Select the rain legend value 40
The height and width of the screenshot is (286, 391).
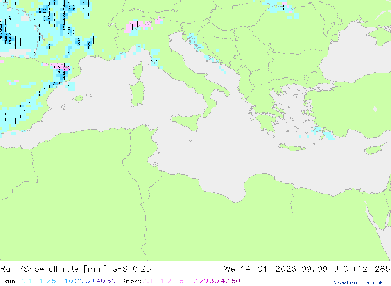pos(101,281)
